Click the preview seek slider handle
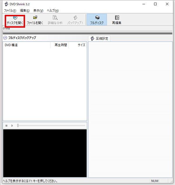This screenshot has width=175, height=185. 18,125
